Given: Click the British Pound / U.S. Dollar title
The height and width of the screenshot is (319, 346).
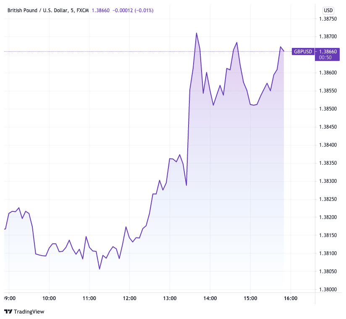Looking at the screenshot, I should pyautogui.click(x=37, y=10).
